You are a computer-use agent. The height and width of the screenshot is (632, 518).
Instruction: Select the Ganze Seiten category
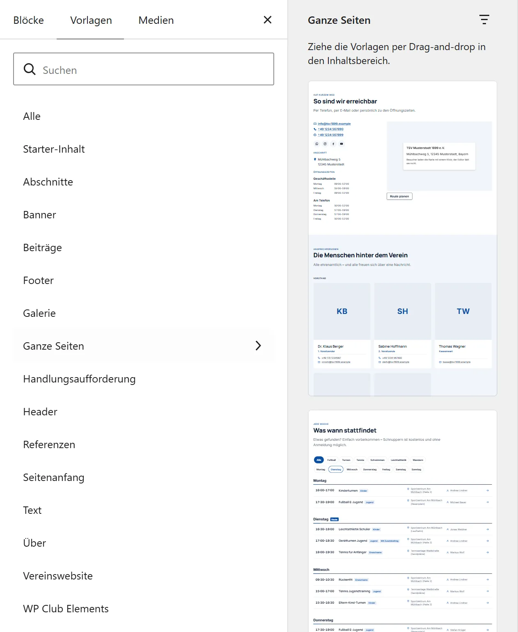[144, 346]
